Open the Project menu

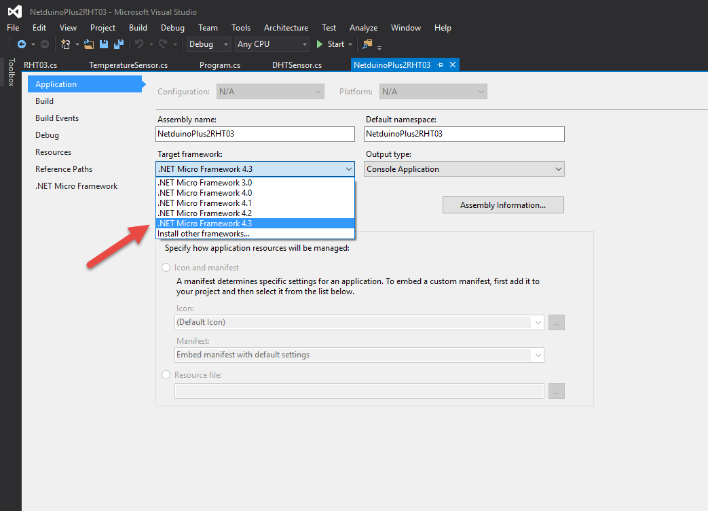pyautogui.click(x=103, y=28)
